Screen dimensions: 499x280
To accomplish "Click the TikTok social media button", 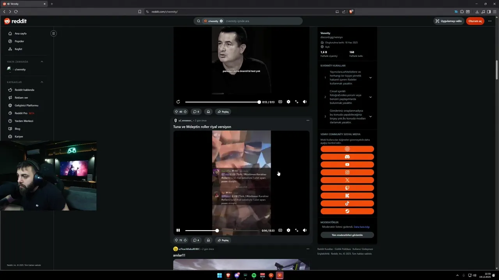I will 347,203.
